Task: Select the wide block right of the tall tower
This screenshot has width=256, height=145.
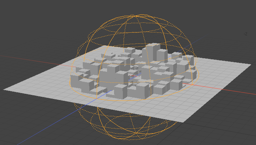Action: click(162, 56)
